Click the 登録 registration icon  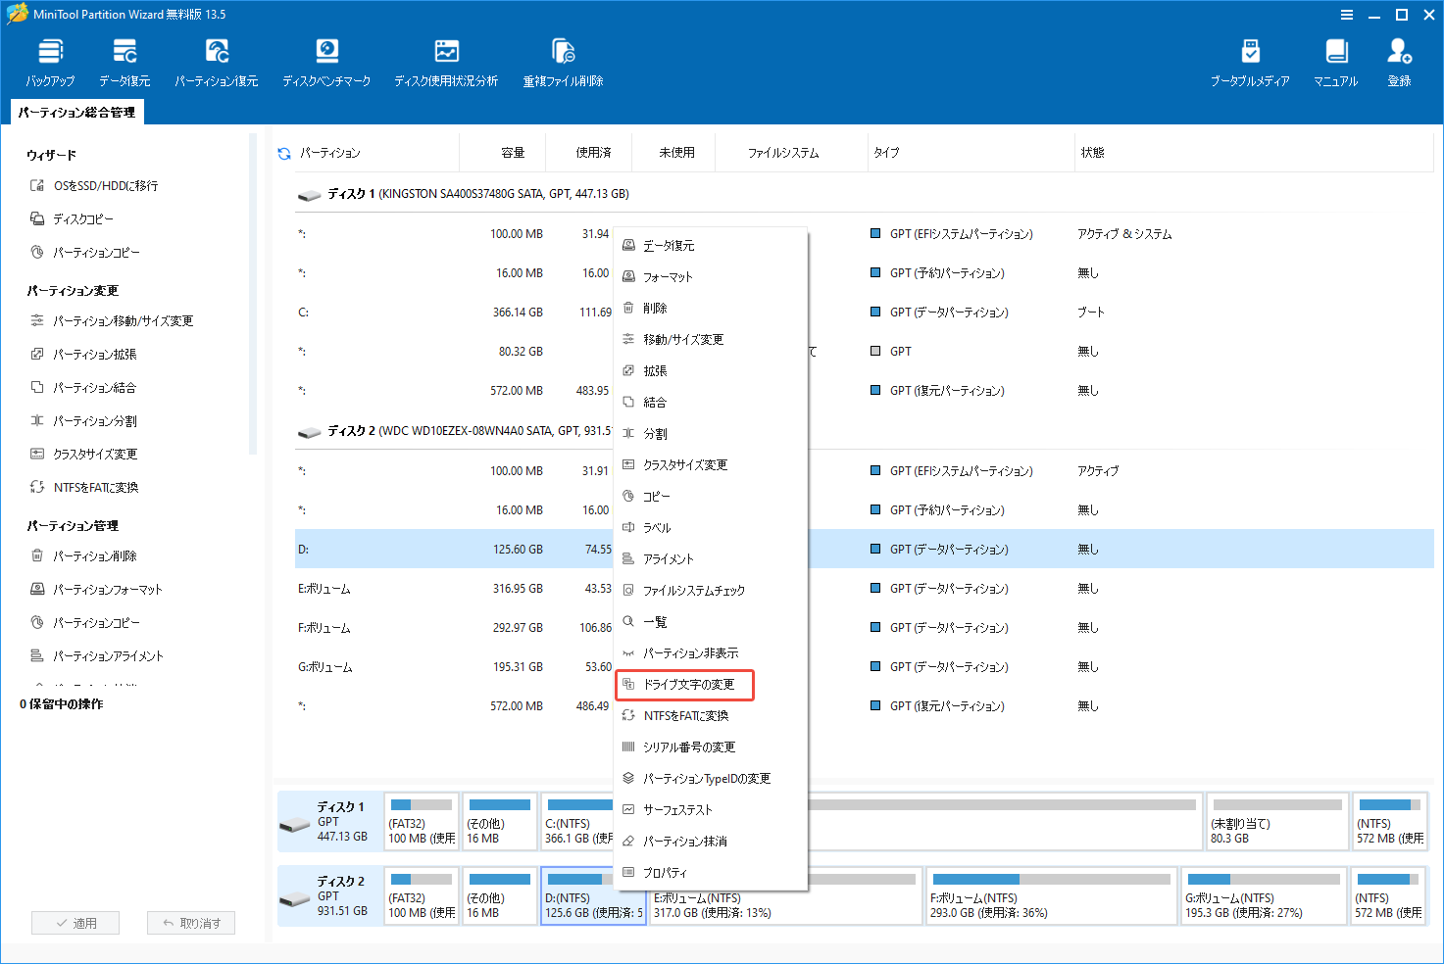point(1399,61)
